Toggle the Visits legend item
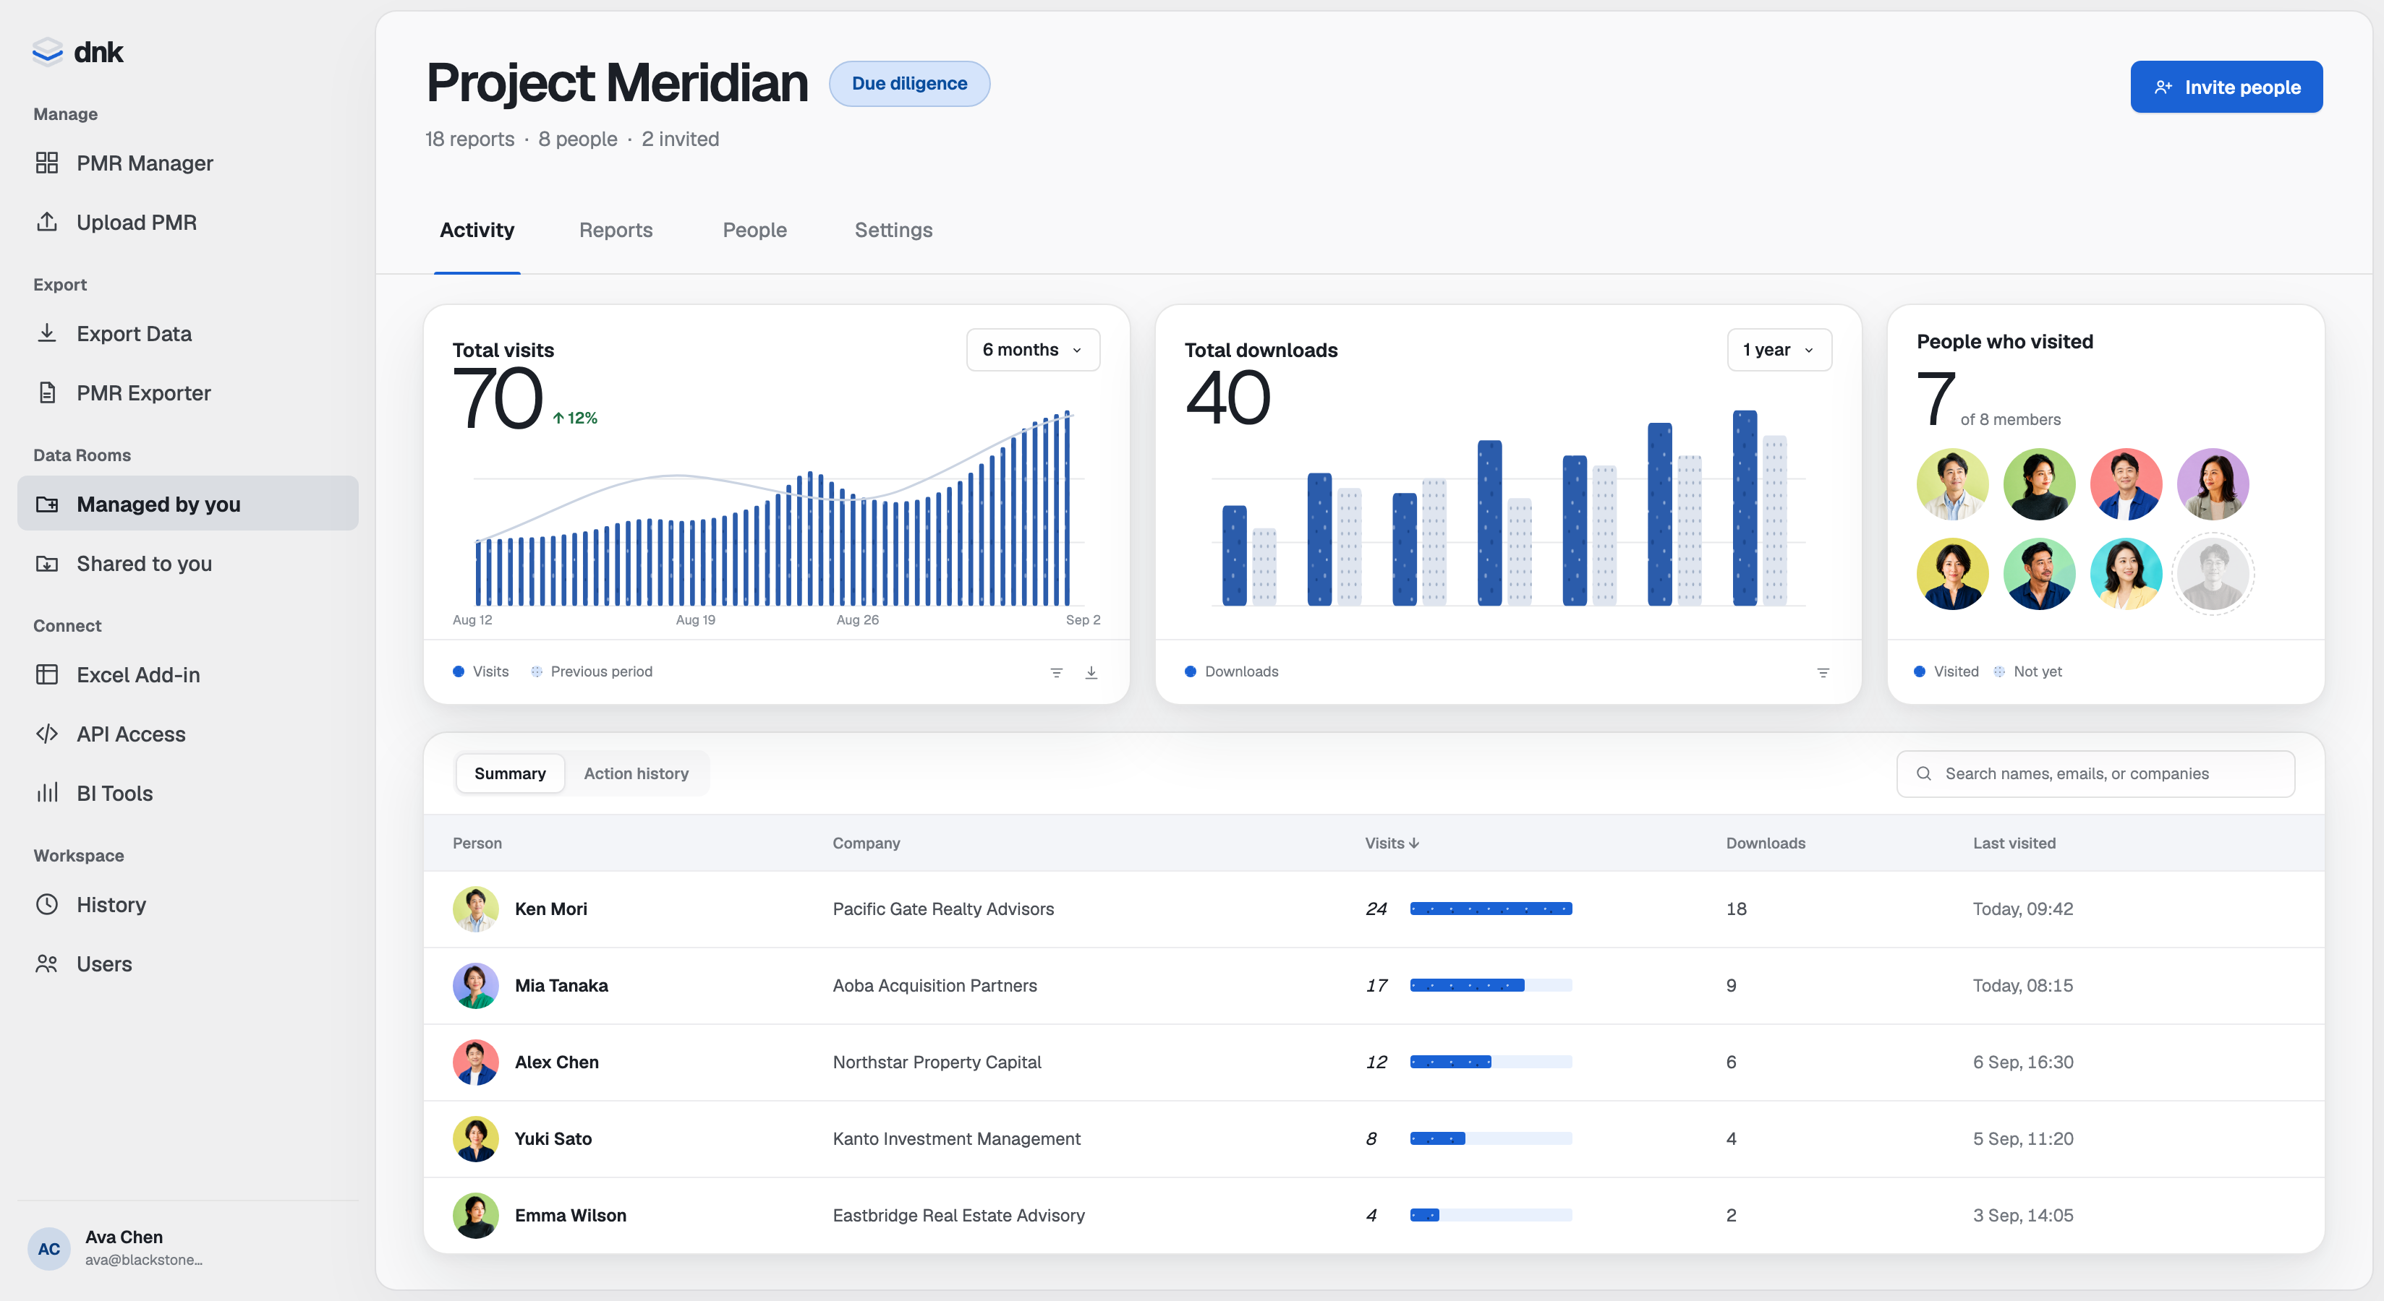 [480, 671]
